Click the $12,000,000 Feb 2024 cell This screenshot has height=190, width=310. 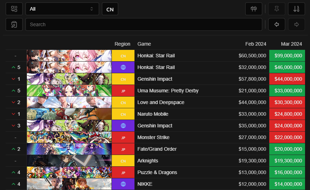coord(252,184)
